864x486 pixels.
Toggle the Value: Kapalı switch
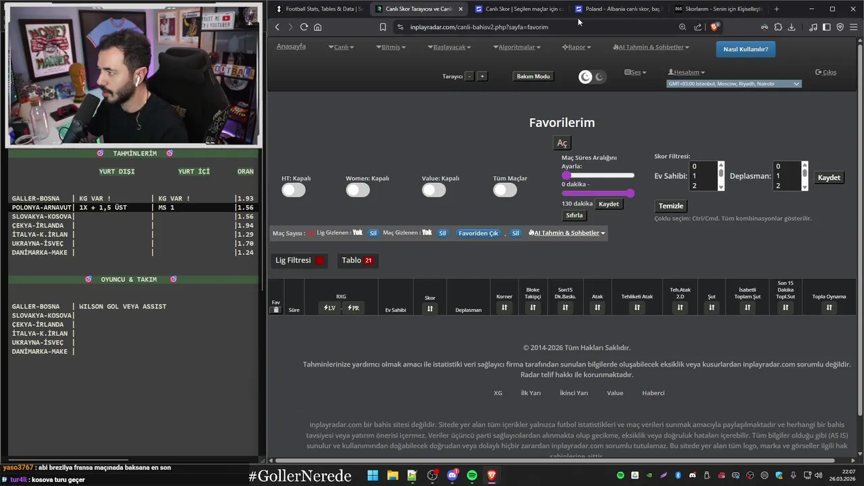(x=434, y=190)
